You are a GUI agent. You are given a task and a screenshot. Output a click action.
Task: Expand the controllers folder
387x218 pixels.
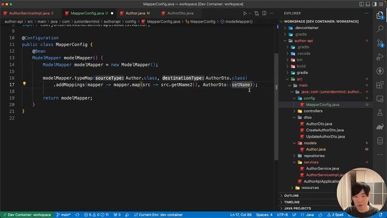[x=313, y=111]
